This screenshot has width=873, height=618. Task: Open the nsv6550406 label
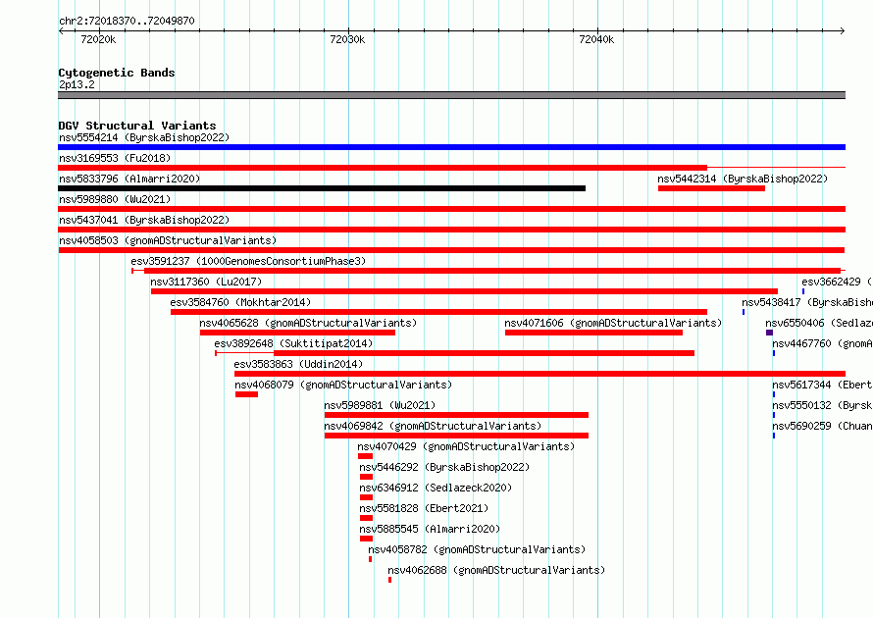[819, 323]
